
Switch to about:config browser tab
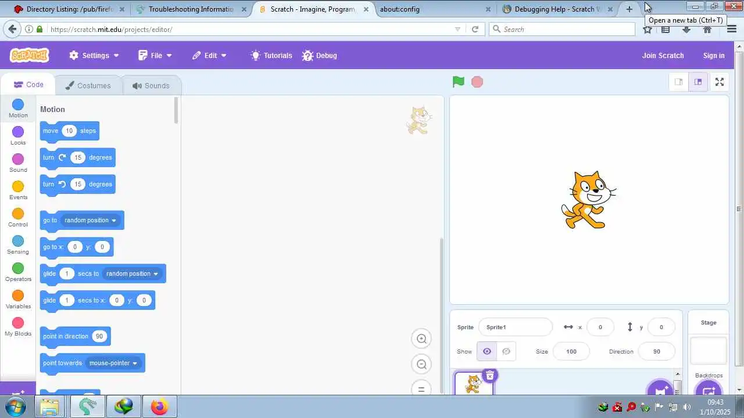[434, 9]
